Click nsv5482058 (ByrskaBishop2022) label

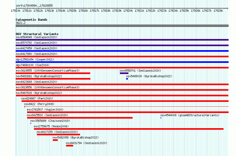(x=76, y=137)
